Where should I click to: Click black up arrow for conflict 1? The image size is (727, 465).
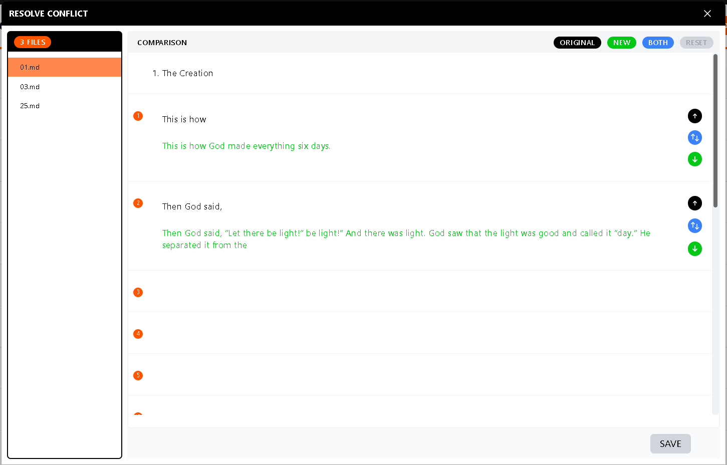694,116
